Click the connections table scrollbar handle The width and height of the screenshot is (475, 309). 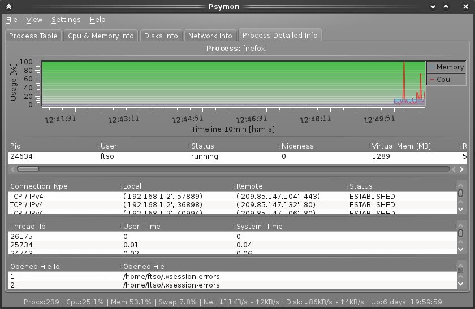pos(460,193)
